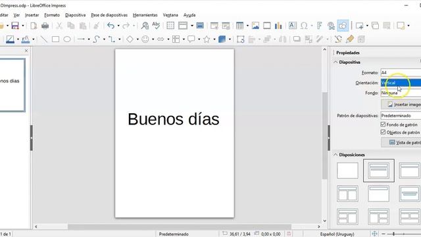
Task: Click Español (Uruguay) language in status bar
Action: [337, 234]
